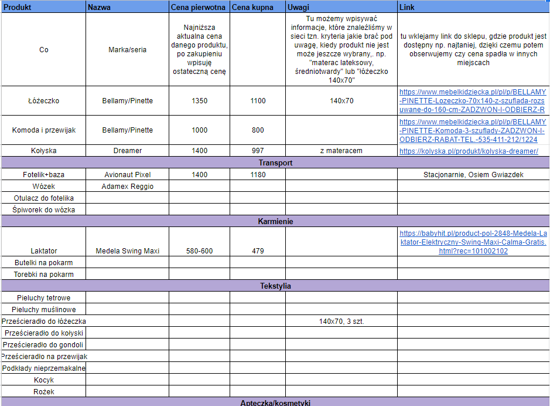This screenshot has height=406, width=550.
Task: Select the Torebki na pokarm cell
Action: pos(43,275)
